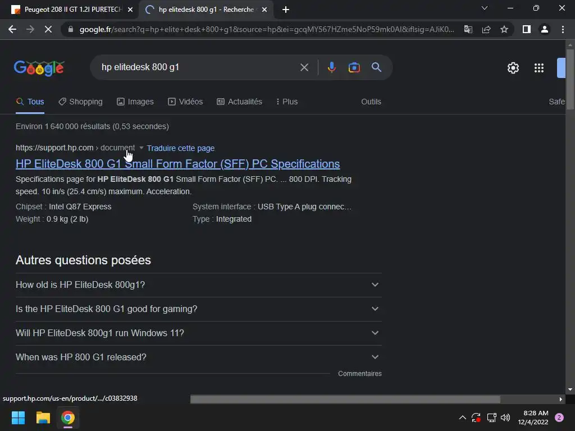Submit search with the magnifier icon

(x=376, y=67)
